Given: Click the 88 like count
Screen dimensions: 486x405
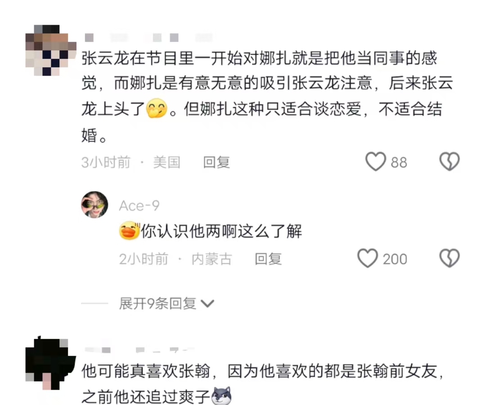Looking at the screenshot, I should tap(399, 163).
